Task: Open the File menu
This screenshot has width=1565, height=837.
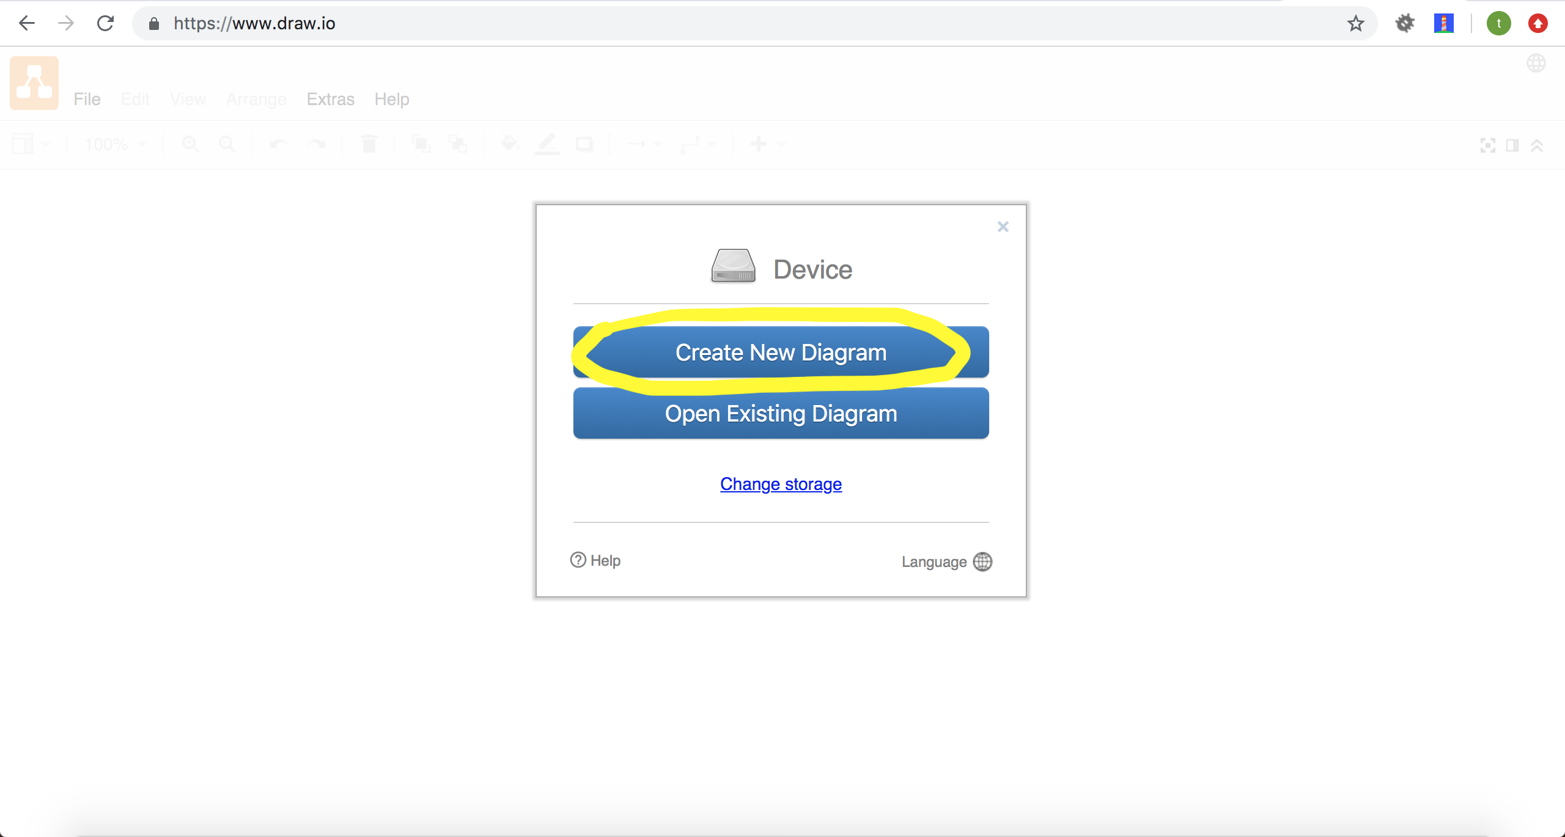Action: coord(87,99)
